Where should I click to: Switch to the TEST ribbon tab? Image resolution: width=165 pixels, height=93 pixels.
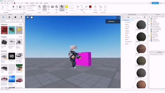point(37,3)
